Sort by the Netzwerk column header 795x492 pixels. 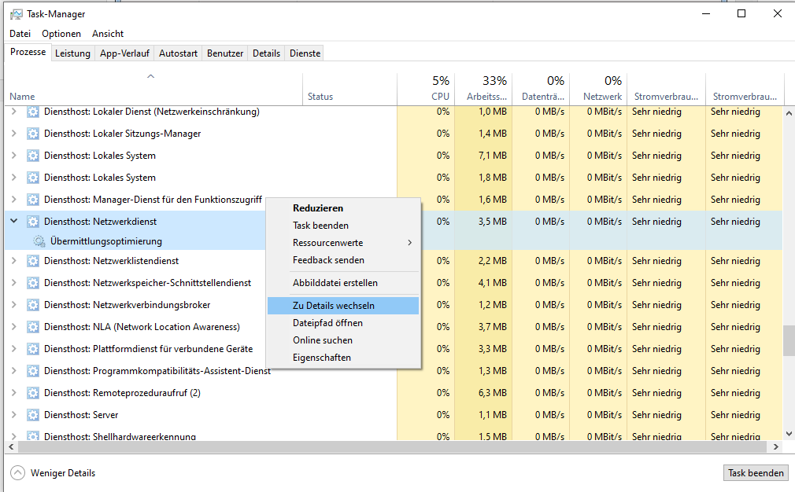click(x=597, y=89)
